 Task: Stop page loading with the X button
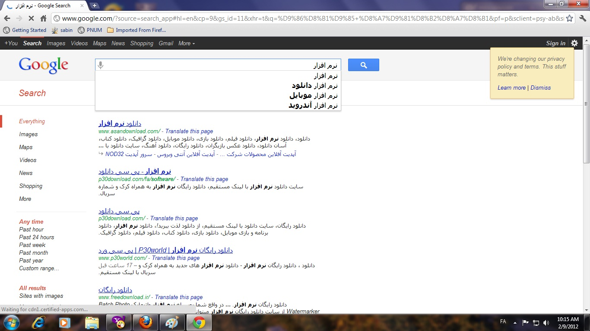coord(31,19)
